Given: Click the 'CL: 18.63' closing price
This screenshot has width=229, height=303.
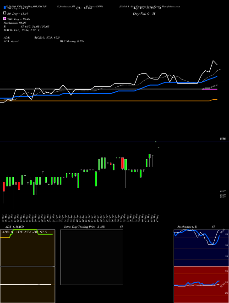Looking at the screenshot, I should (x=84, y=8).
